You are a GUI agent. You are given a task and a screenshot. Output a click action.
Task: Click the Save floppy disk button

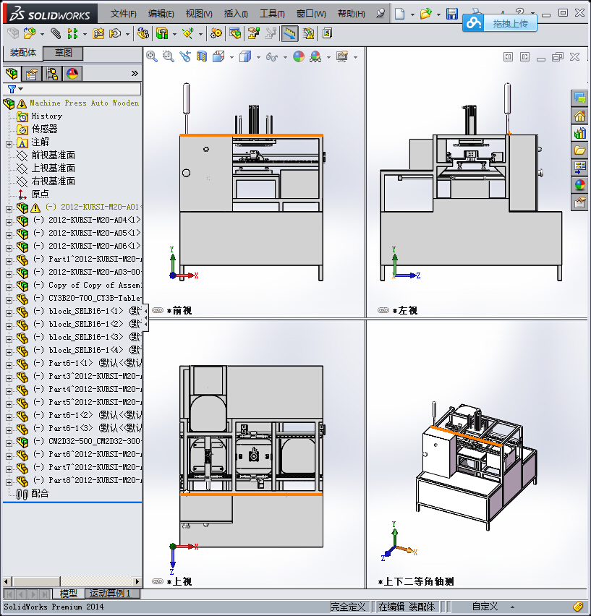click(452, 14)
